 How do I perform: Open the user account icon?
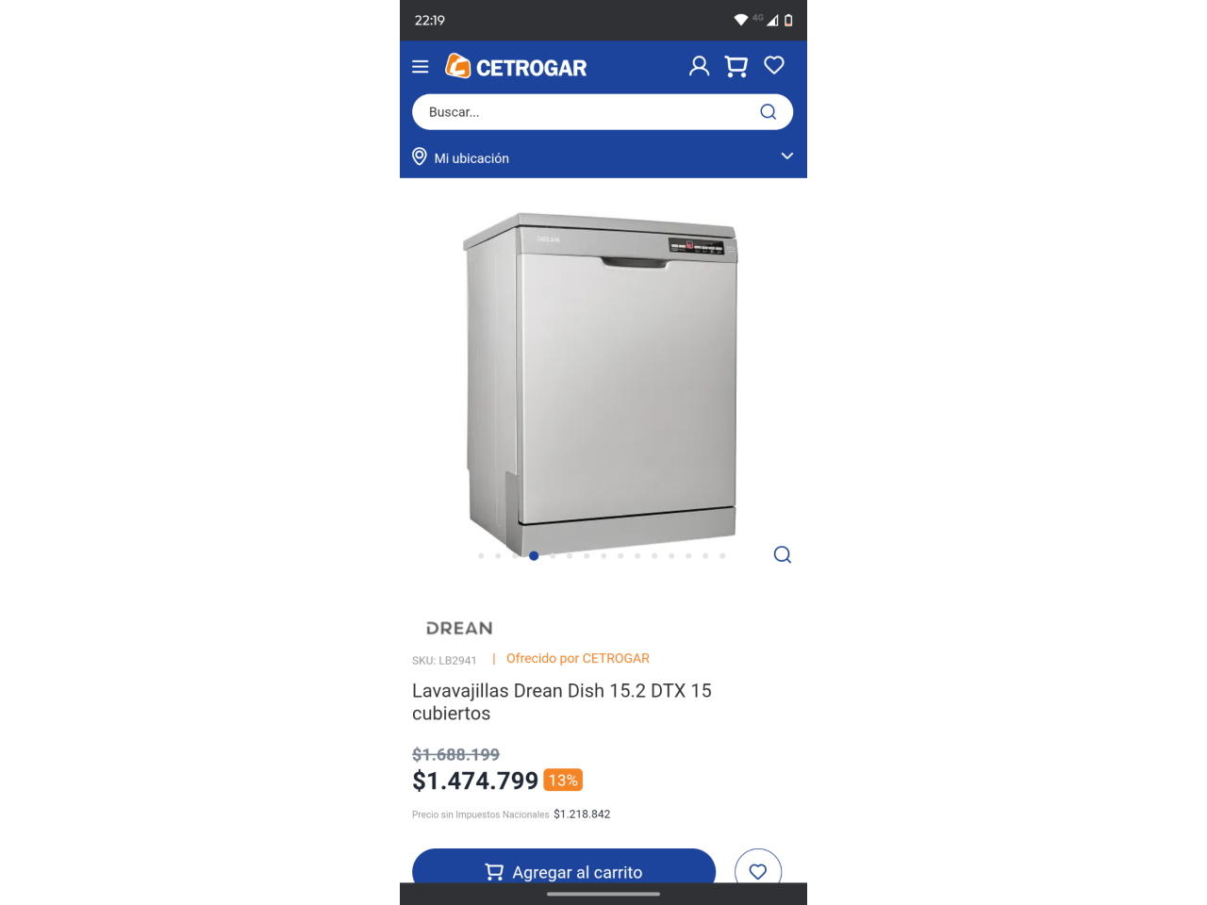point(699,66)
